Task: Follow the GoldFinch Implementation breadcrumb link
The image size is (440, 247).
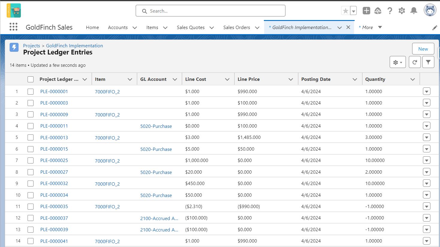Action: 75,46
